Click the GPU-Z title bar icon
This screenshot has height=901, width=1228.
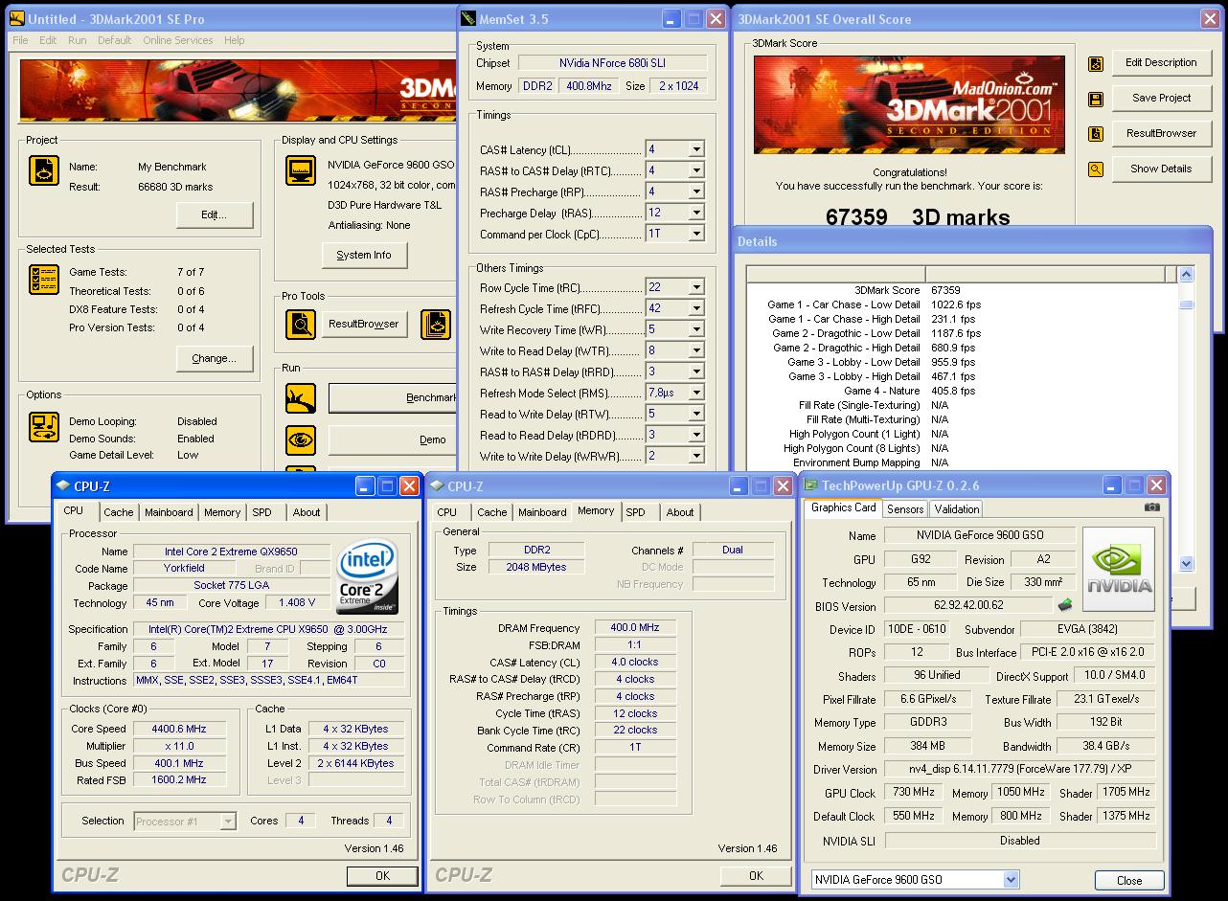(811, 485)
